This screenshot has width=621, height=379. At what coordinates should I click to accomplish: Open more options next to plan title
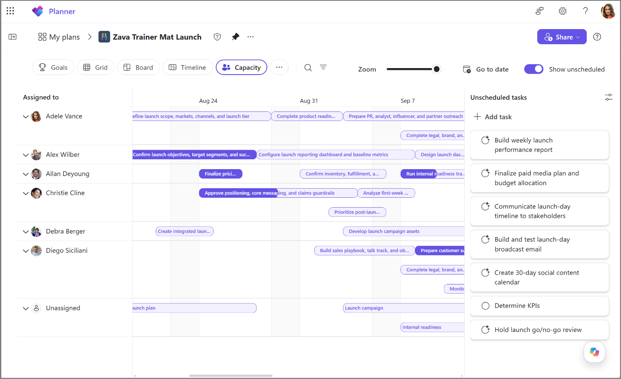[x=250, y=37]
